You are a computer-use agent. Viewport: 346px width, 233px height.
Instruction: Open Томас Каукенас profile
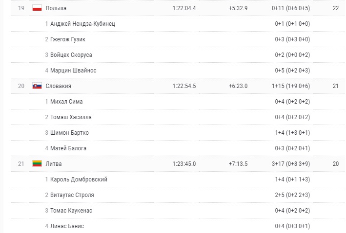pos(71,211)
